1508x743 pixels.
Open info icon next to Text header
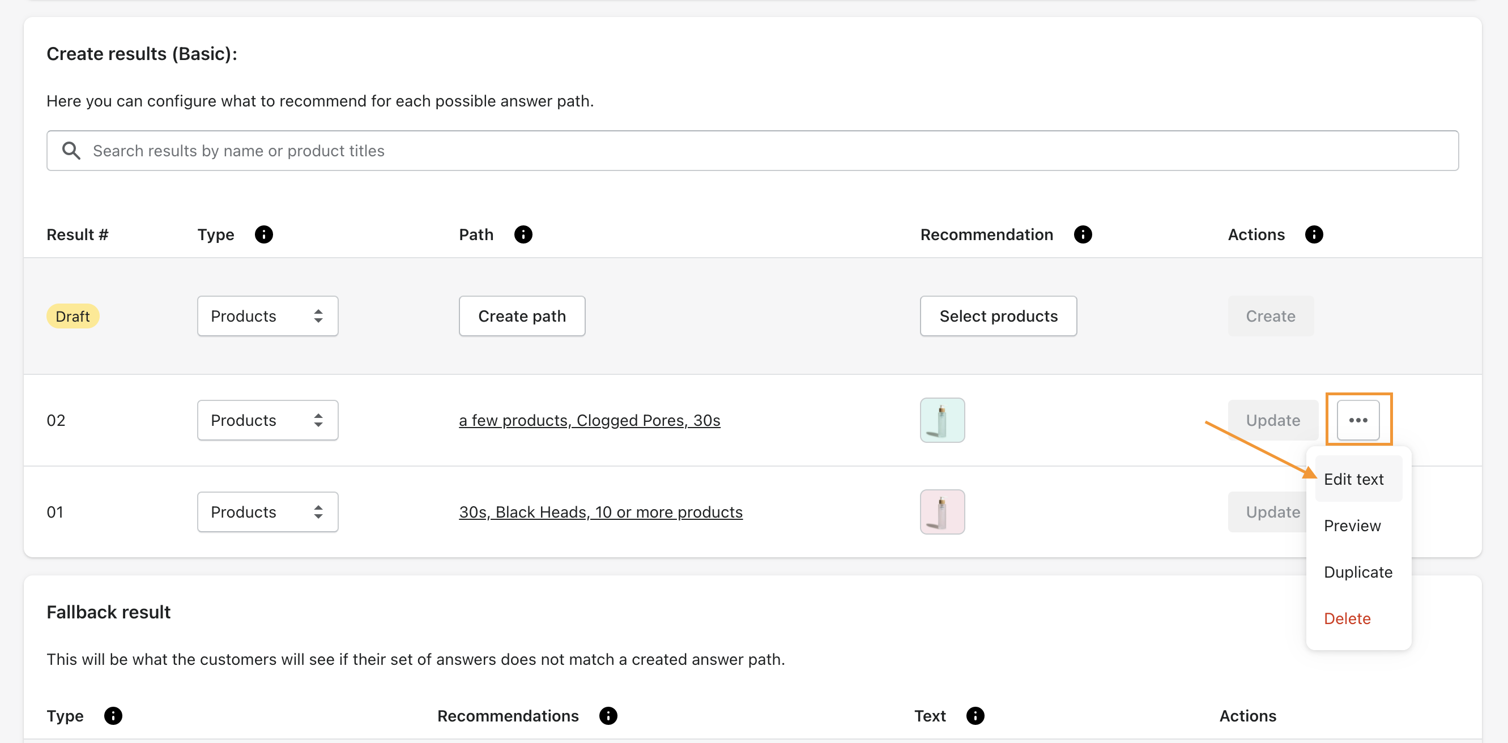pos(975,716)
